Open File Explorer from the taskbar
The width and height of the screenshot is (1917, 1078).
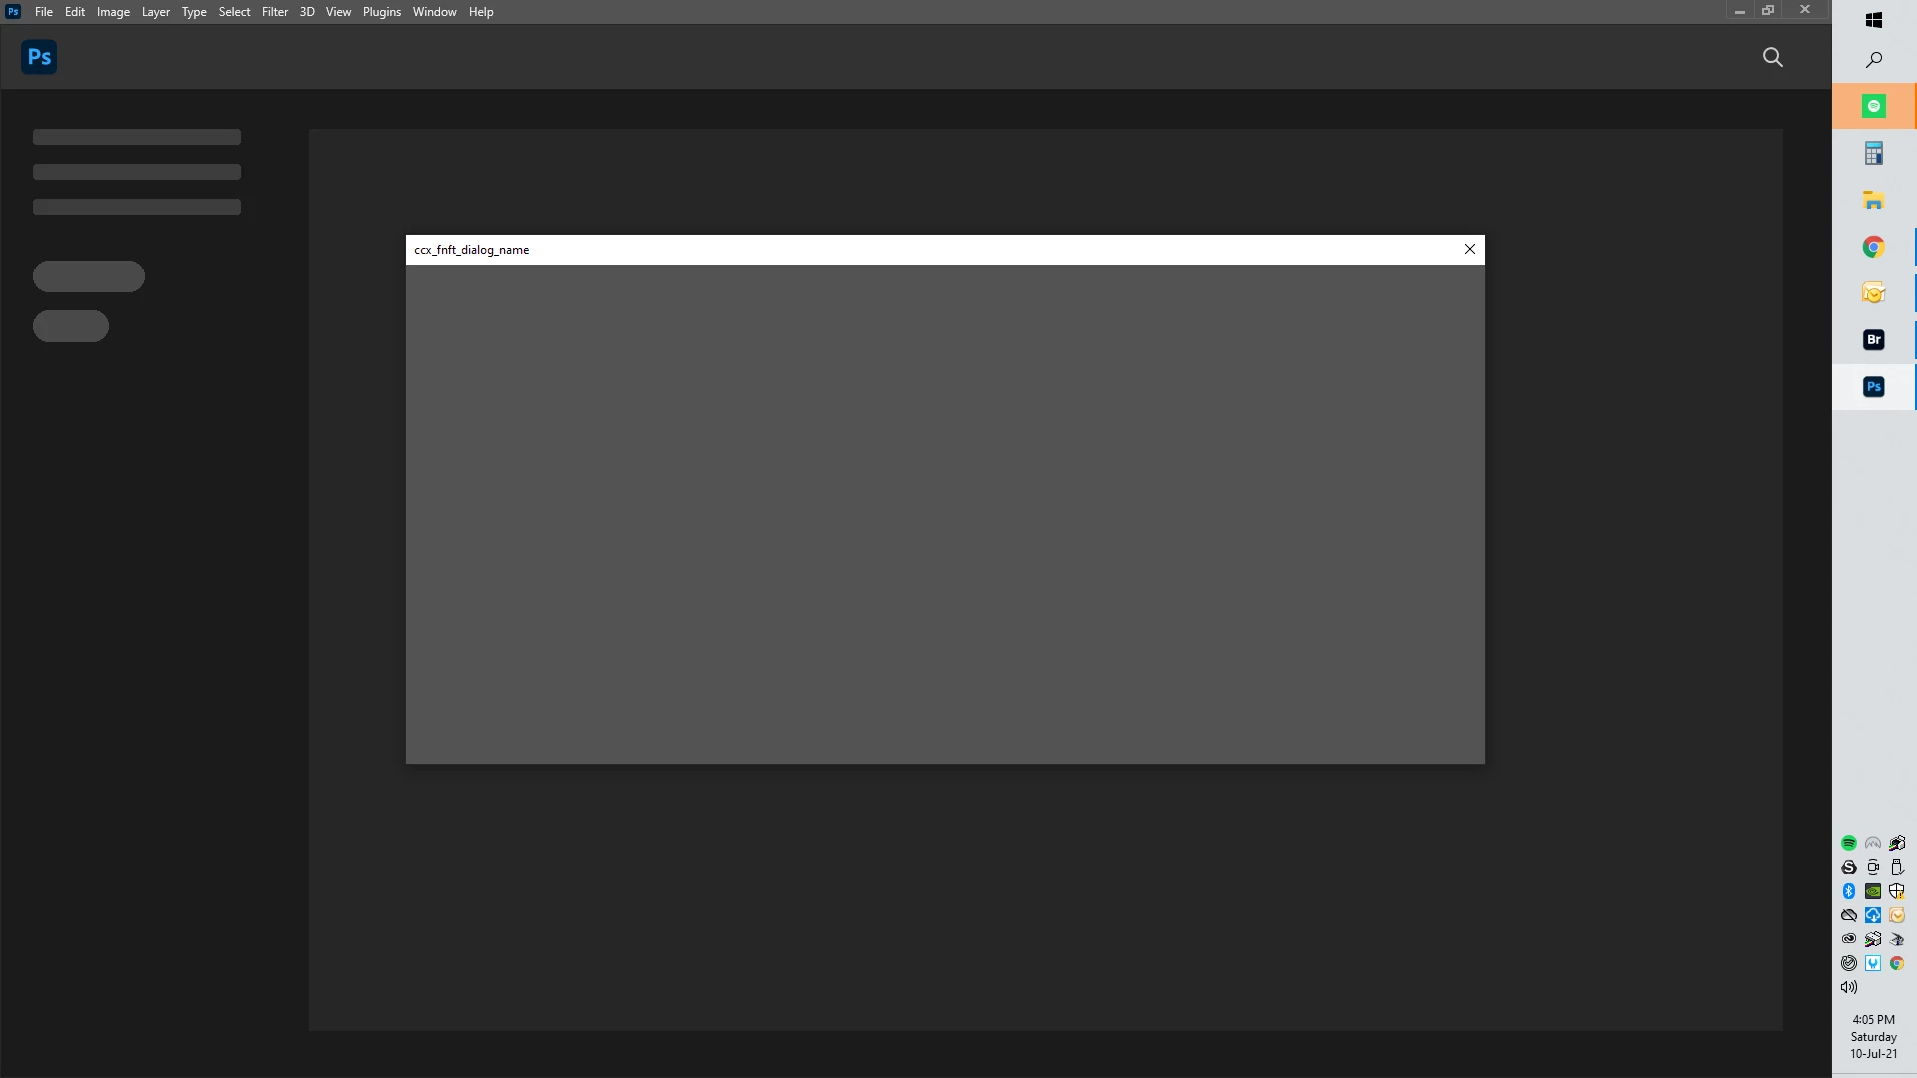point(1874,201)
